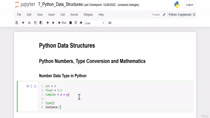210x118 pixels.
Task: Cut selected cells with scissors icon
Action: (x=30, y=23)
